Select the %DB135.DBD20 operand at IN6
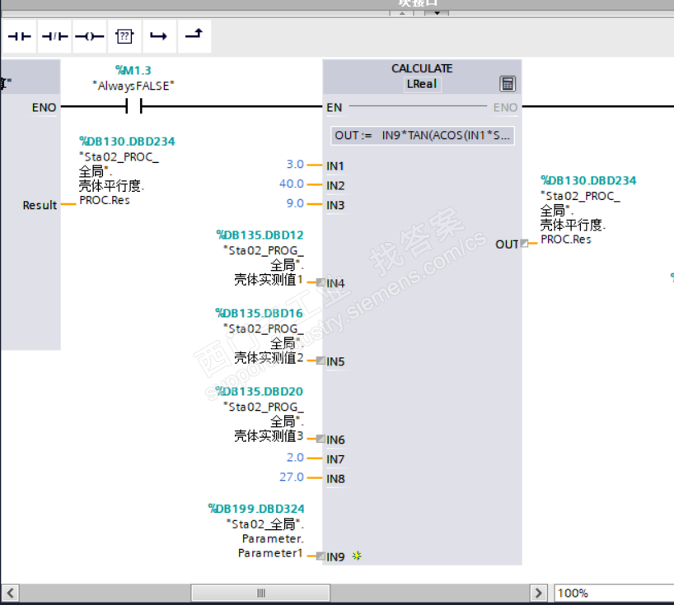Viewport: 674px width, 605px height. pyautogui.click(x=260, y=391)
